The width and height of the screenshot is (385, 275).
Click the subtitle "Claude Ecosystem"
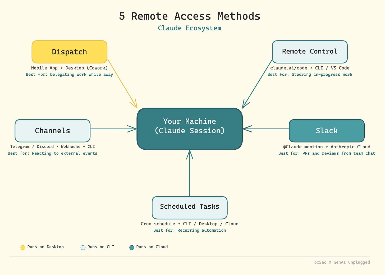click(x=190, y=28)
